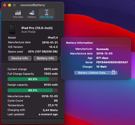
Task: Click manufacturer value Sunwoda in popover
Action: 102,49
